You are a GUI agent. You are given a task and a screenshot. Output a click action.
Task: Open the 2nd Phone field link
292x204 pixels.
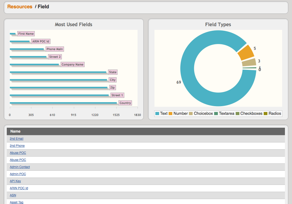(17, 146)
